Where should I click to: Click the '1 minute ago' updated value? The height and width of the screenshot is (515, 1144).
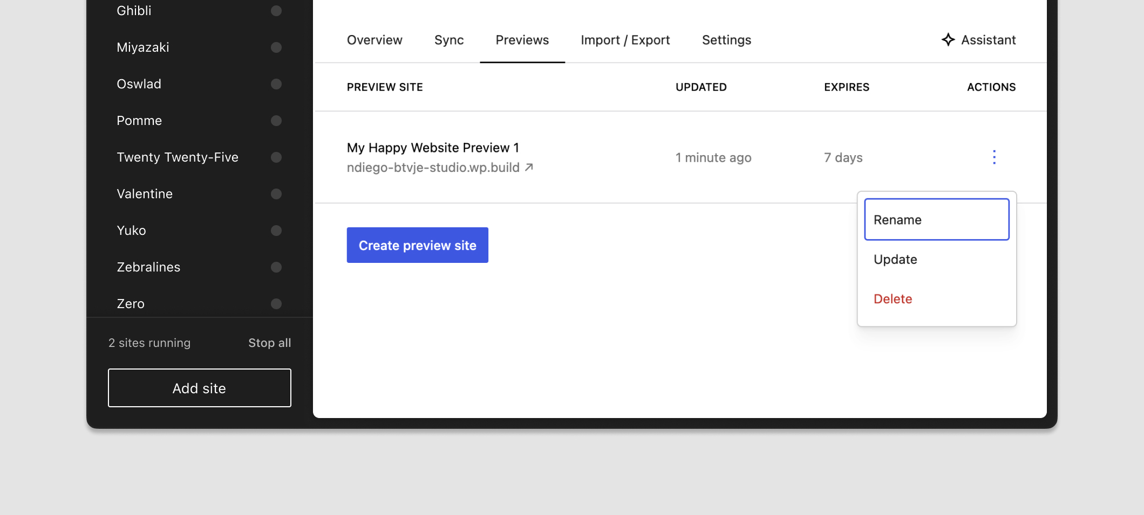click(713, 157)
